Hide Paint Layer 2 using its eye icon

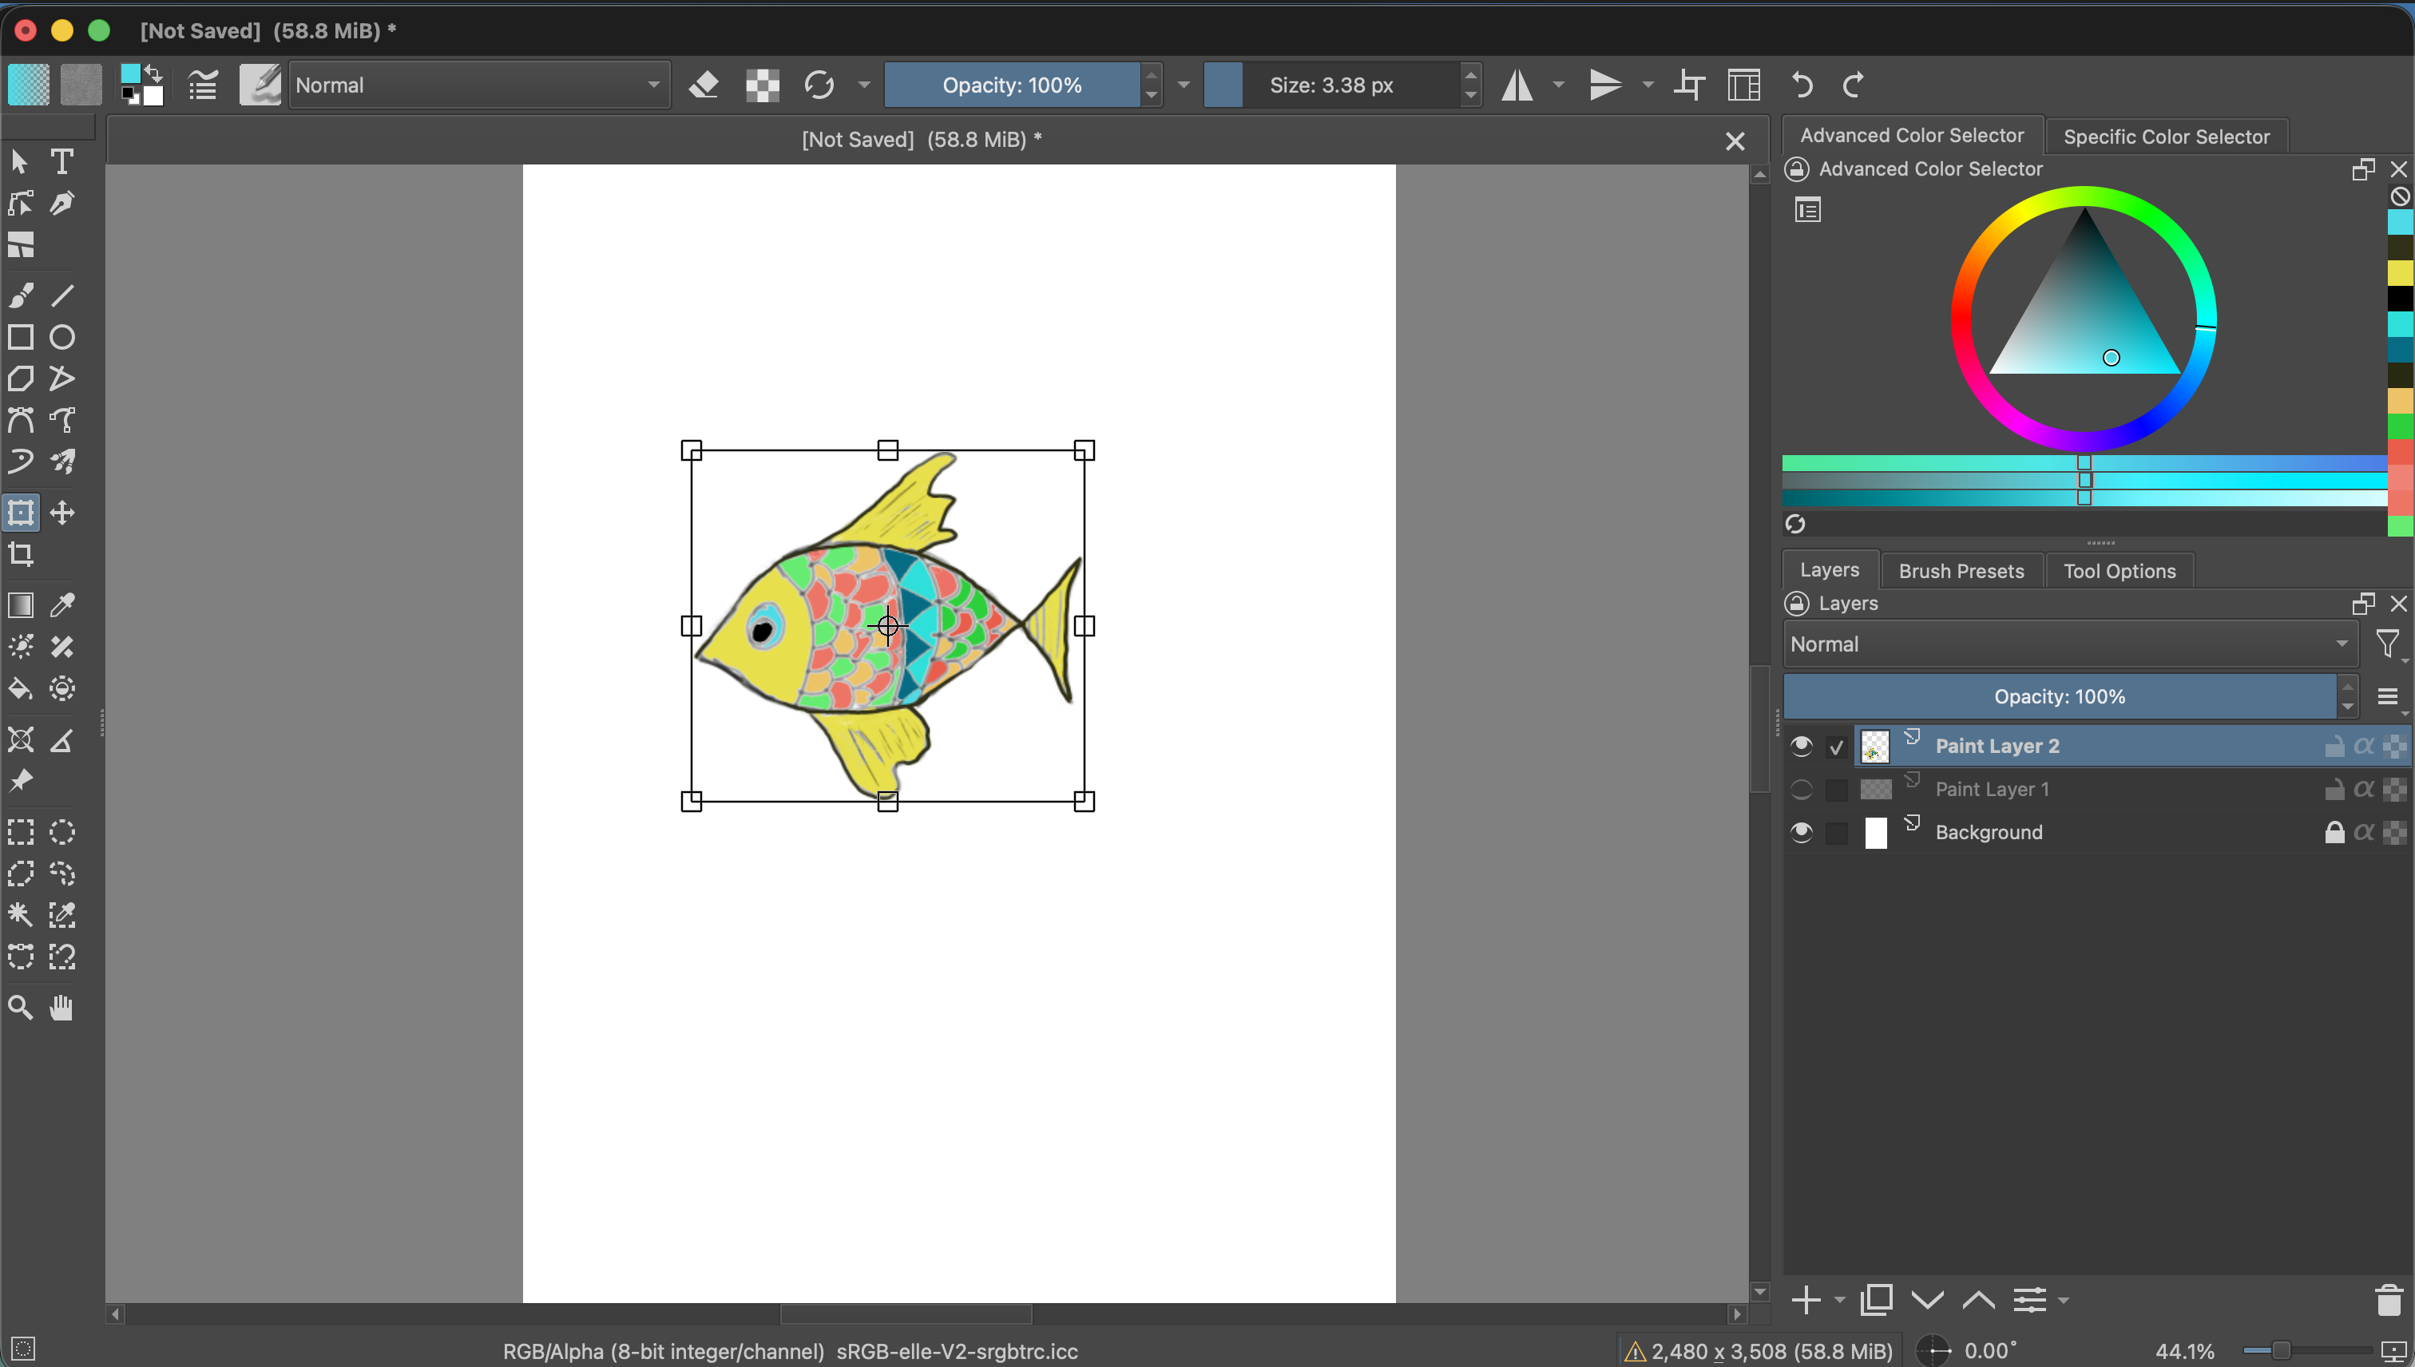coord(1801,747)
